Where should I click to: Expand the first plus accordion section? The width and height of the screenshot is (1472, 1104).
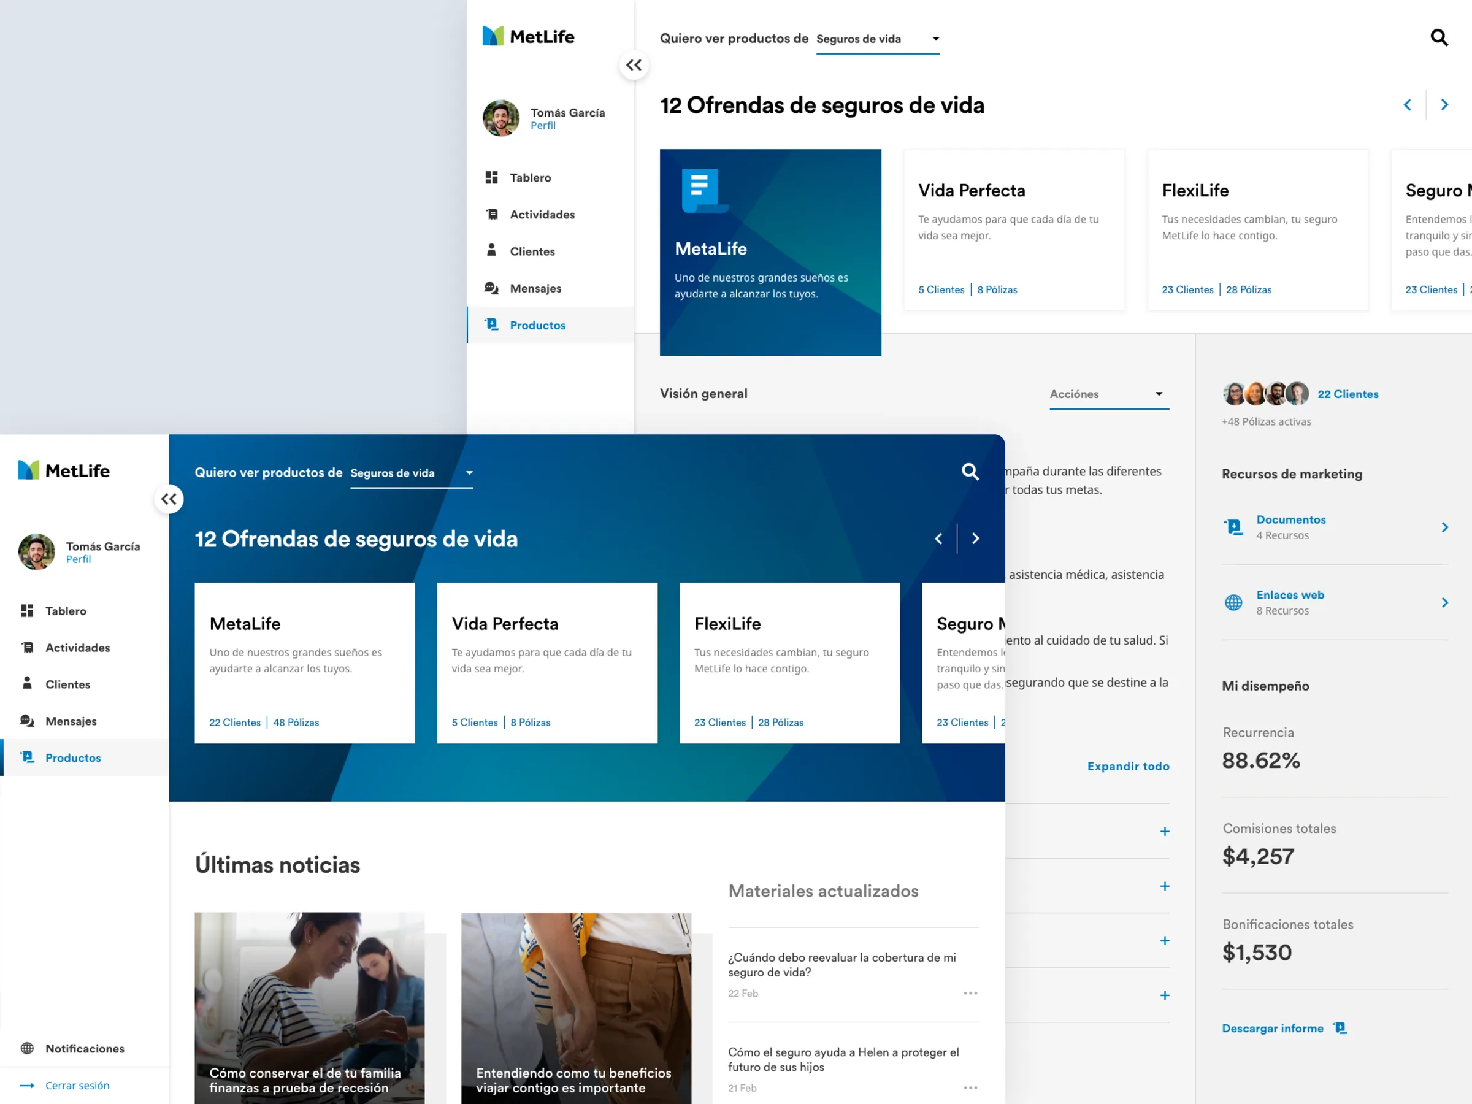(x=1165, y=831)
